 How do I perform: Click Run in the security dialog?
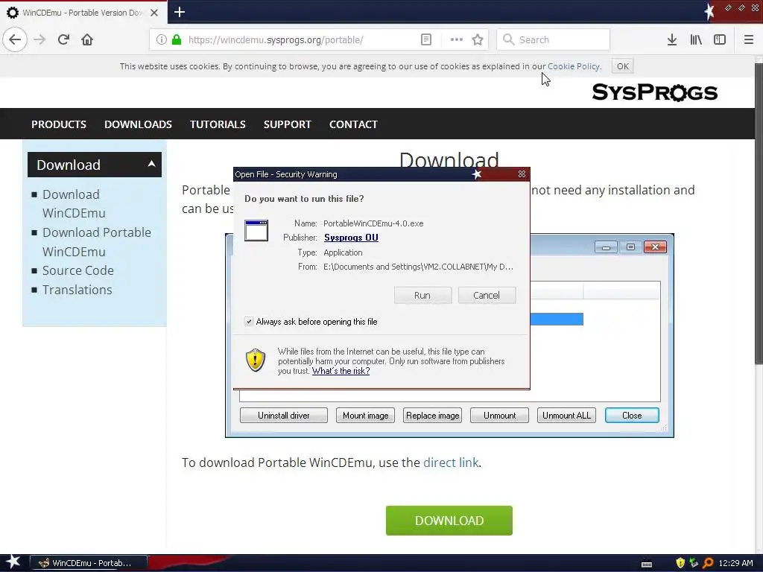pyautogui.click(x=422, y=295)
